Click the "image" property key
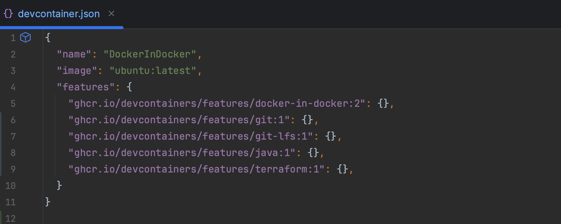561x224 pixels. click(76, 70)
